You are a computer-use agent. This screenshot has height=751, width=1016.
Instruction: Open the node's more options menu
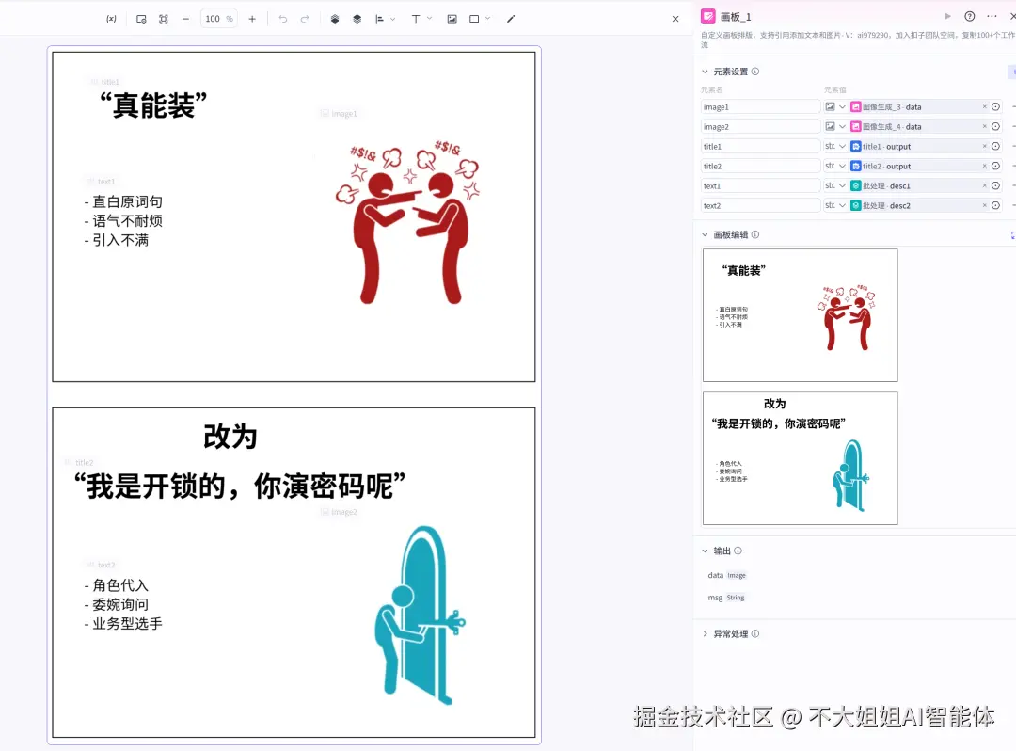pyautogui.click(x=991, y=16)
